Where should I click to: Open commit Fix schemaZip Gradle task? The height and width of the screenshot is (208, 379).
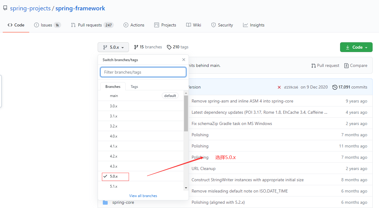232,123
